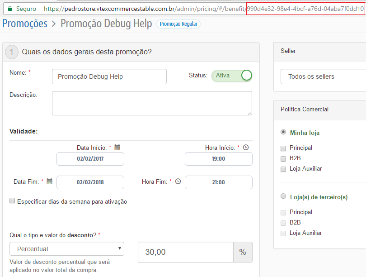This screenshot has height=277, width=366.
Task: Check B2B under Loja(s) de terceiro(s)
Action: point(283,222)
